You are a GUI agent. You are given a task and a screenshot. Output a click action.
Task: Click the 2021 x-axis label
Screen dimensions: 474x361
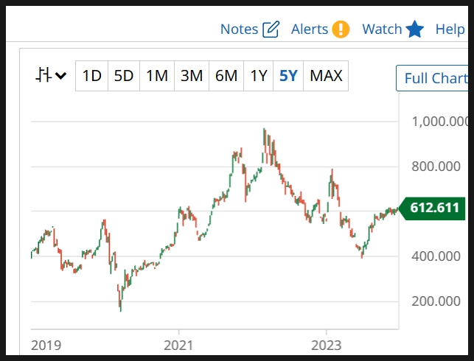(x=178, y=346)
